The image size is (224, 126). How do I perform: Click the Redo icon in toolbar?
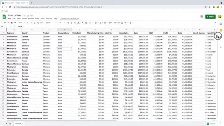[x=8, y=23]
